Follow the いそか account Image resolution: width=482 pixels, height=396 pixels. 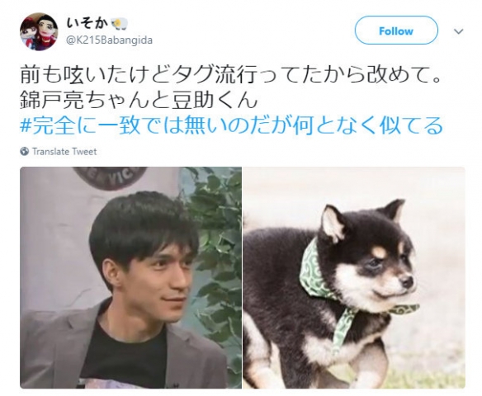coord(396,31)
